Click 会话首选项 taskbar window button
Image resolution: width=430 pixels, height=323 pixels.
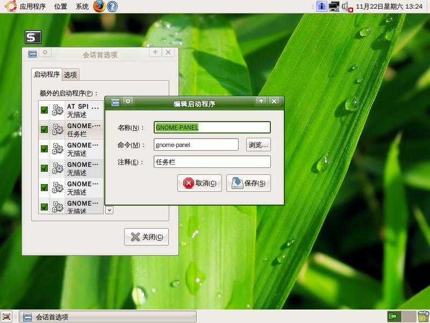coord(108,317)
